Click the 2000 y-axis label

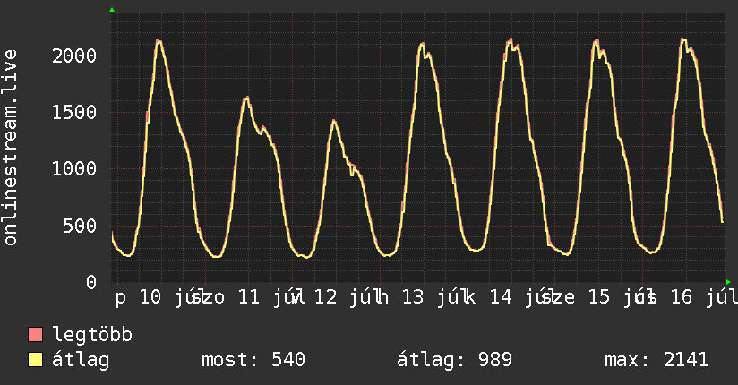click(74, 56)
